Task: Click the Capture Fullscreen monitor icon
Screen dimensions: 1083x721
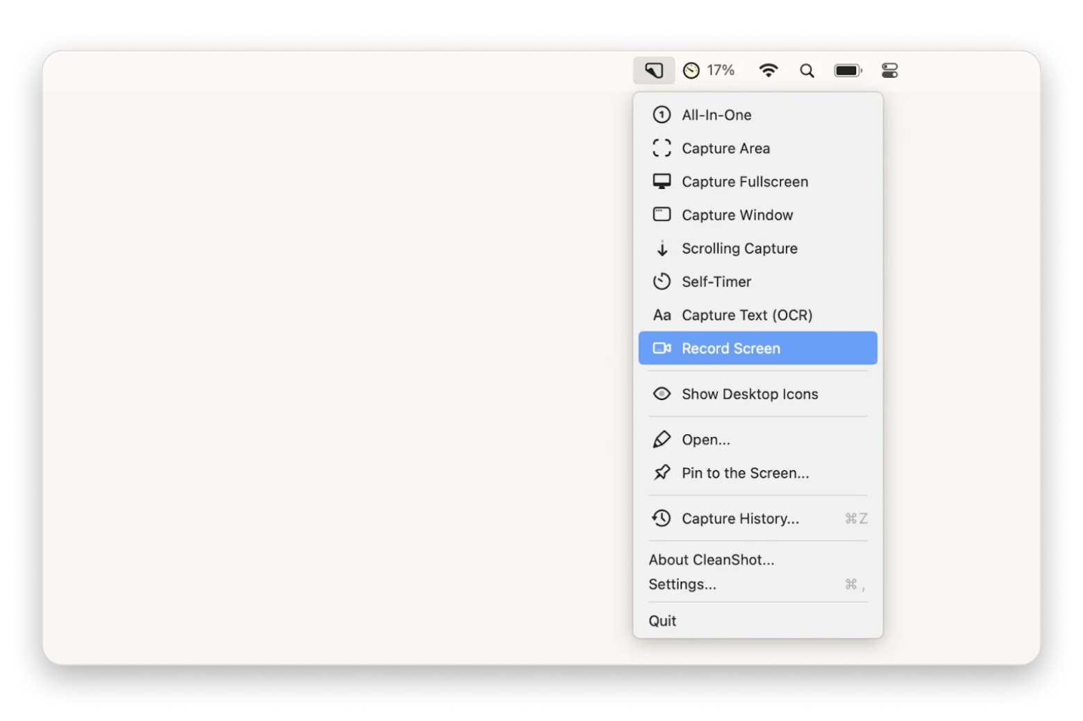Action: pos(662,181)
